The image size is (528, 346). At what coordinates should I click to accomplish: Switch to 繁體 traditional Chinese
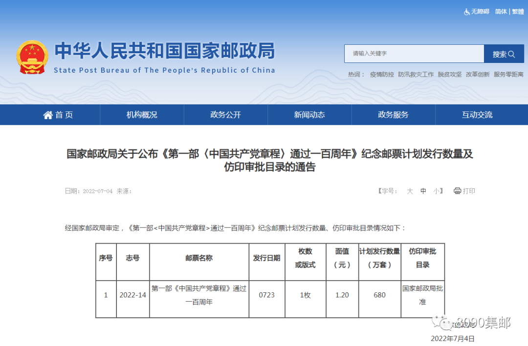tap(518, 12)
